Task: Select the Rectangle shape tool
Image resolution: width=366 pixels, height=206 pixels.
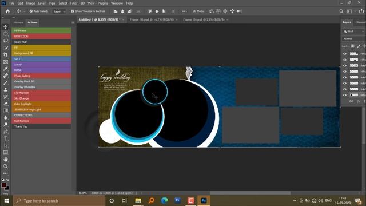Action: [5, 152]
